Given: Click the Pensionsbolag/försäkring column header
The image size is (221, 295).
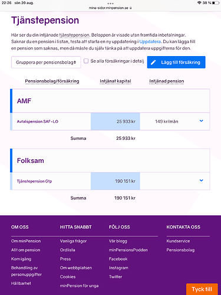Looking at the screenshot, I should pos(52,81).
